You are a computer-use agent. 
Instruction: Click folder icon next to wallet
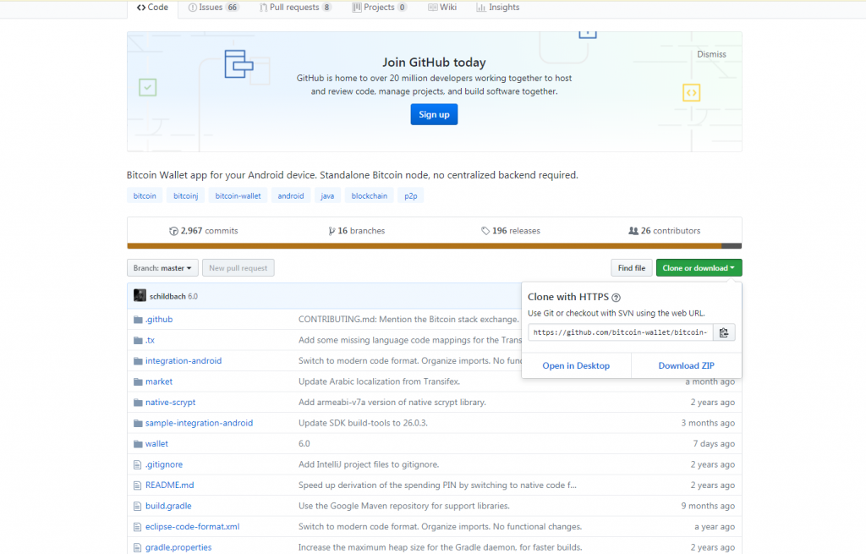138,444
